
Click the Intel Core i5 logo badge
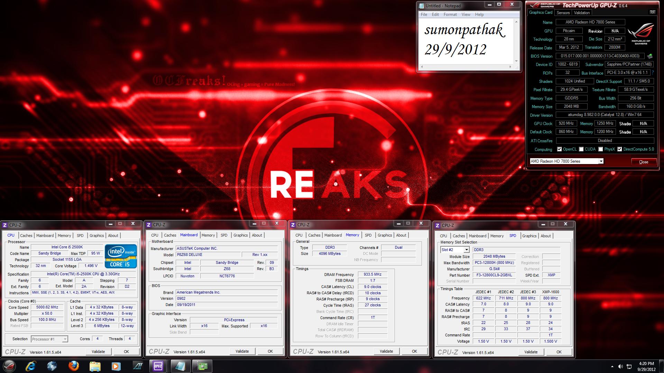pos(121,256)
